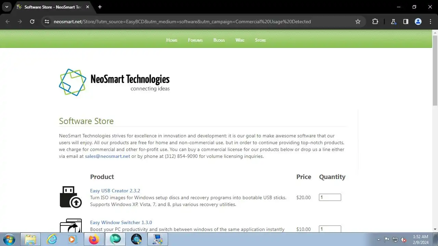Open the Chrome profile avatar

(x=418, y=22)
